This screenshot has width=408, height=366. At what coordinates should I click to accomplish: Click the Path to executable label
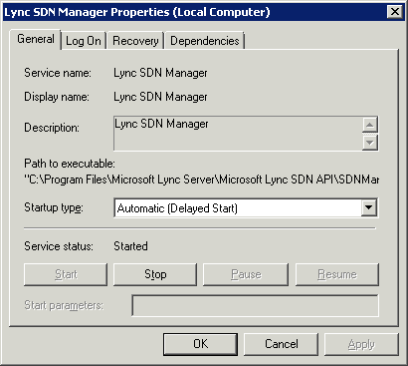(70, 164)
